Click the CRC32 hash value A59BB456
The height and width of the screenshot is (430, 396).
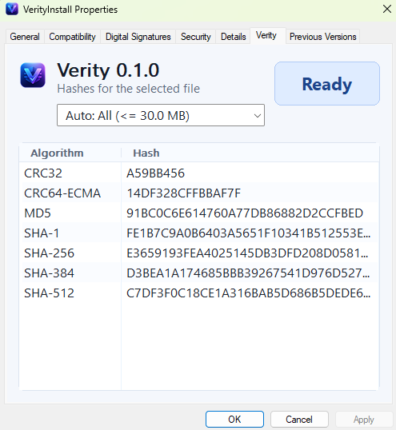point(155,173)
